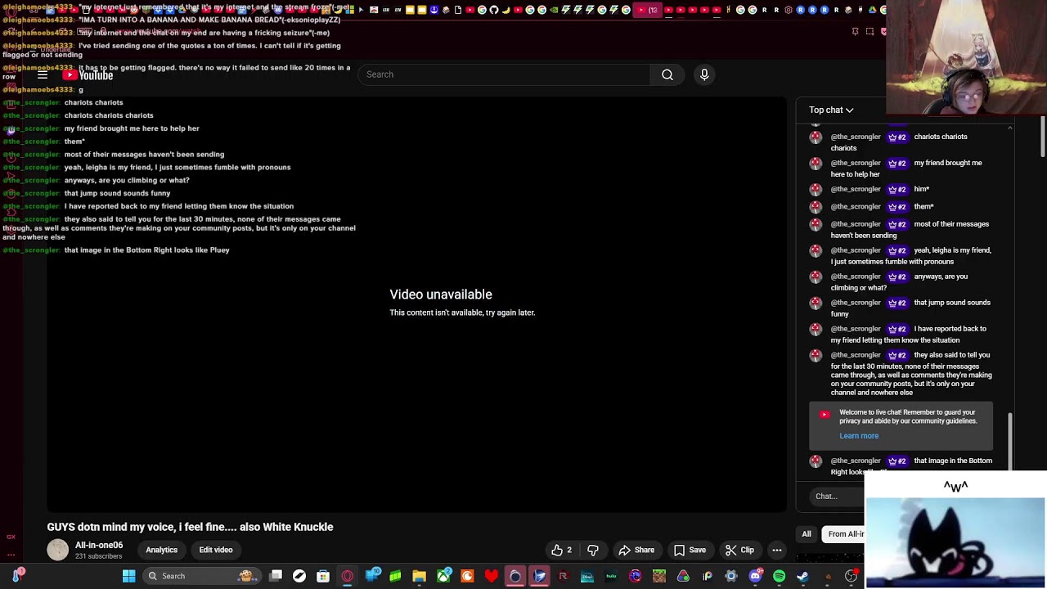Viewport: 1047px width, 589px height.
Task: Click the browser snapshot icon under tab bar
Action: coord(870,32)
